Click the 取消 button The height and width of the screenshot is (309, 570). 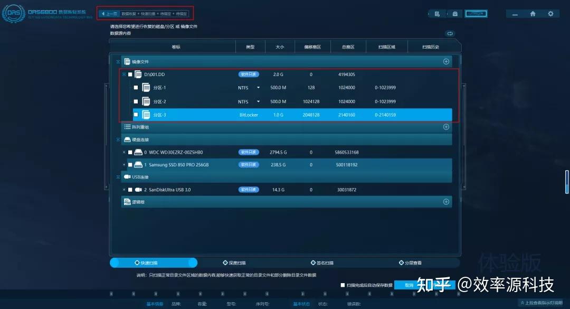click(410, 285)
